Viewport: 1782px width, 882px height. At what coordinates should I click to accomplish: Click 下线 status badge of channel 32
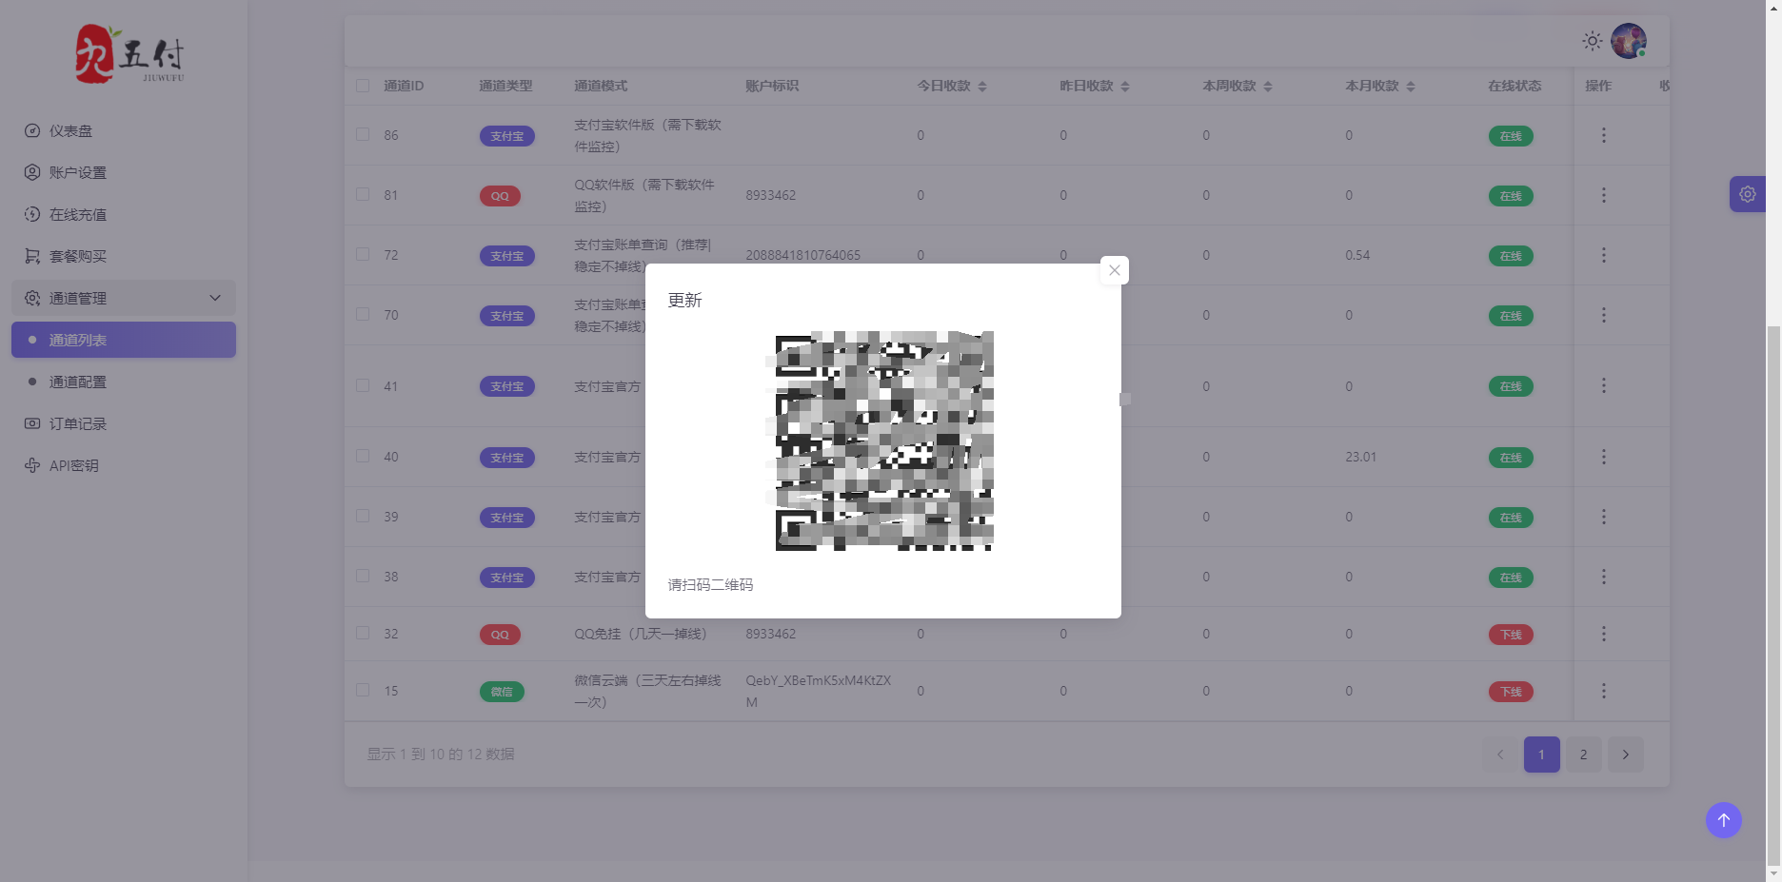pos(1511,635)
